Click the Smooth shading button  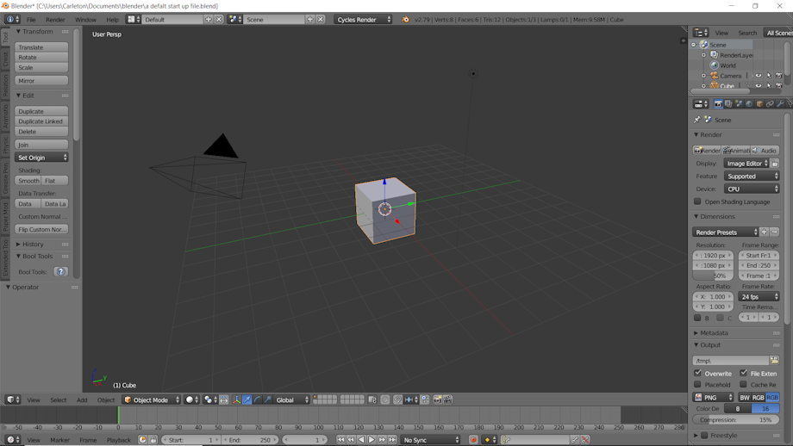click(28, 181)
